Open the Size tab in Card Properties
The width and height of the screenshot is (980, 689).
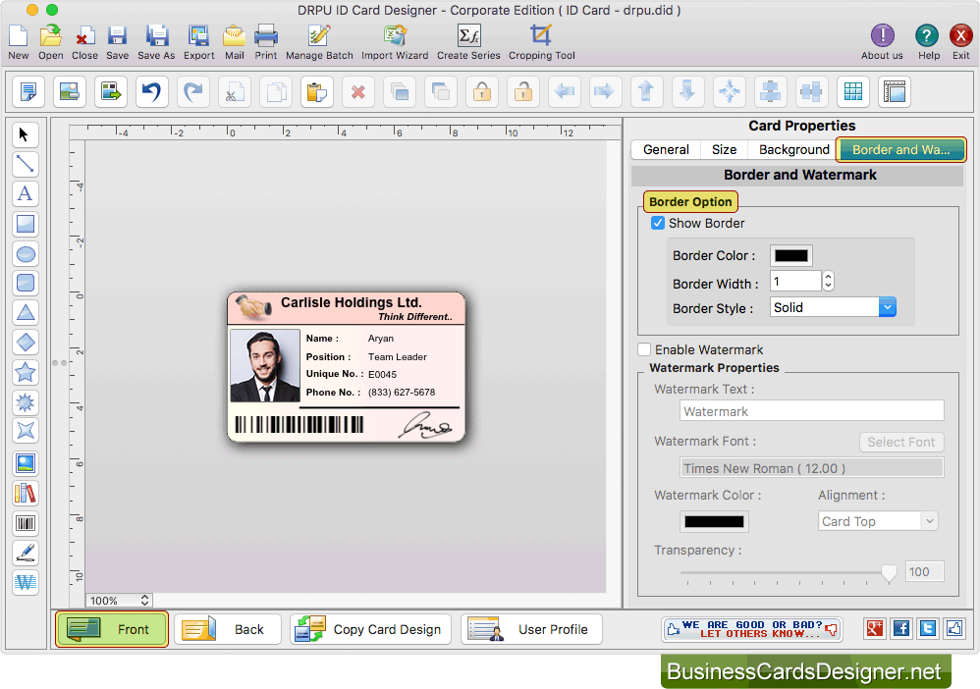[x=724, y=149]
